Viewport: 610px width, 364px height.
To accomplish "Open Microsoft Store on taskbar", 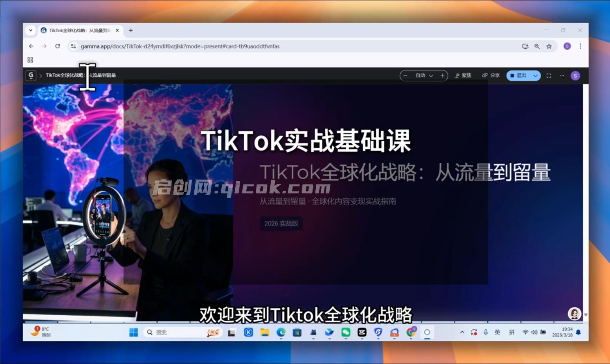I will [x=297, y=333].
